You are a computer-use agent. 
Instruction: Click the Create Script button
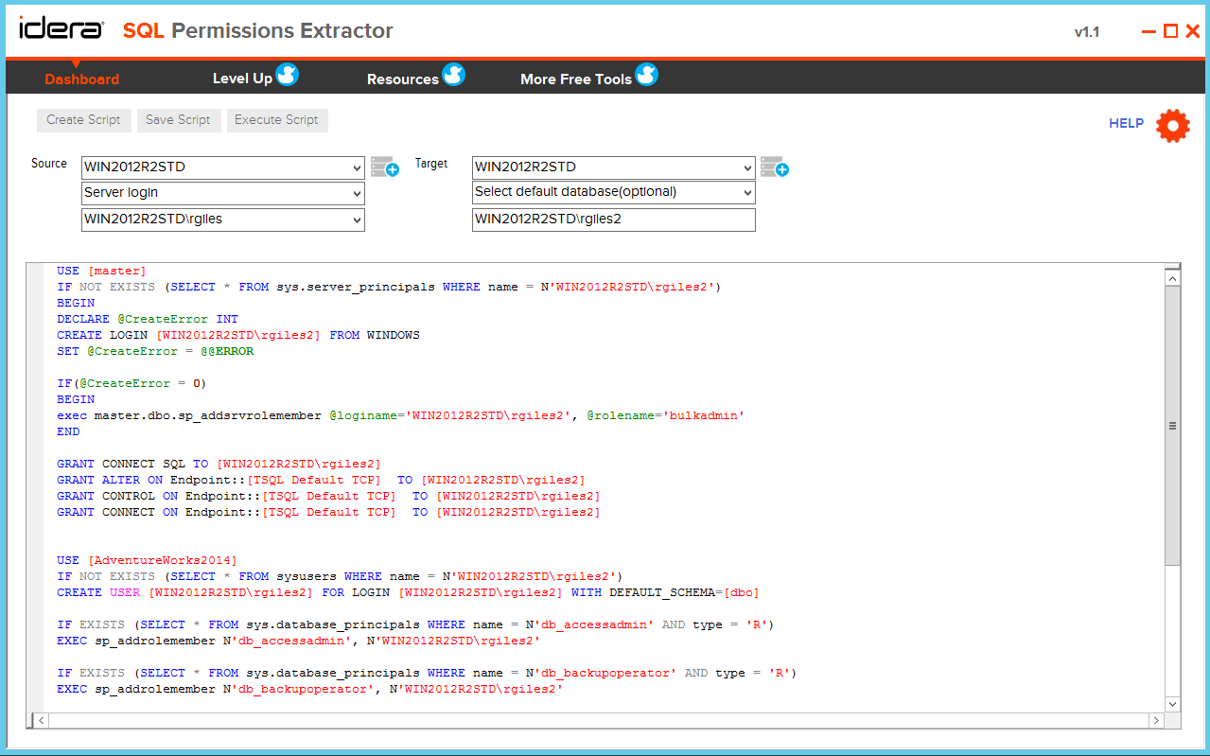[x=83, y=120]
